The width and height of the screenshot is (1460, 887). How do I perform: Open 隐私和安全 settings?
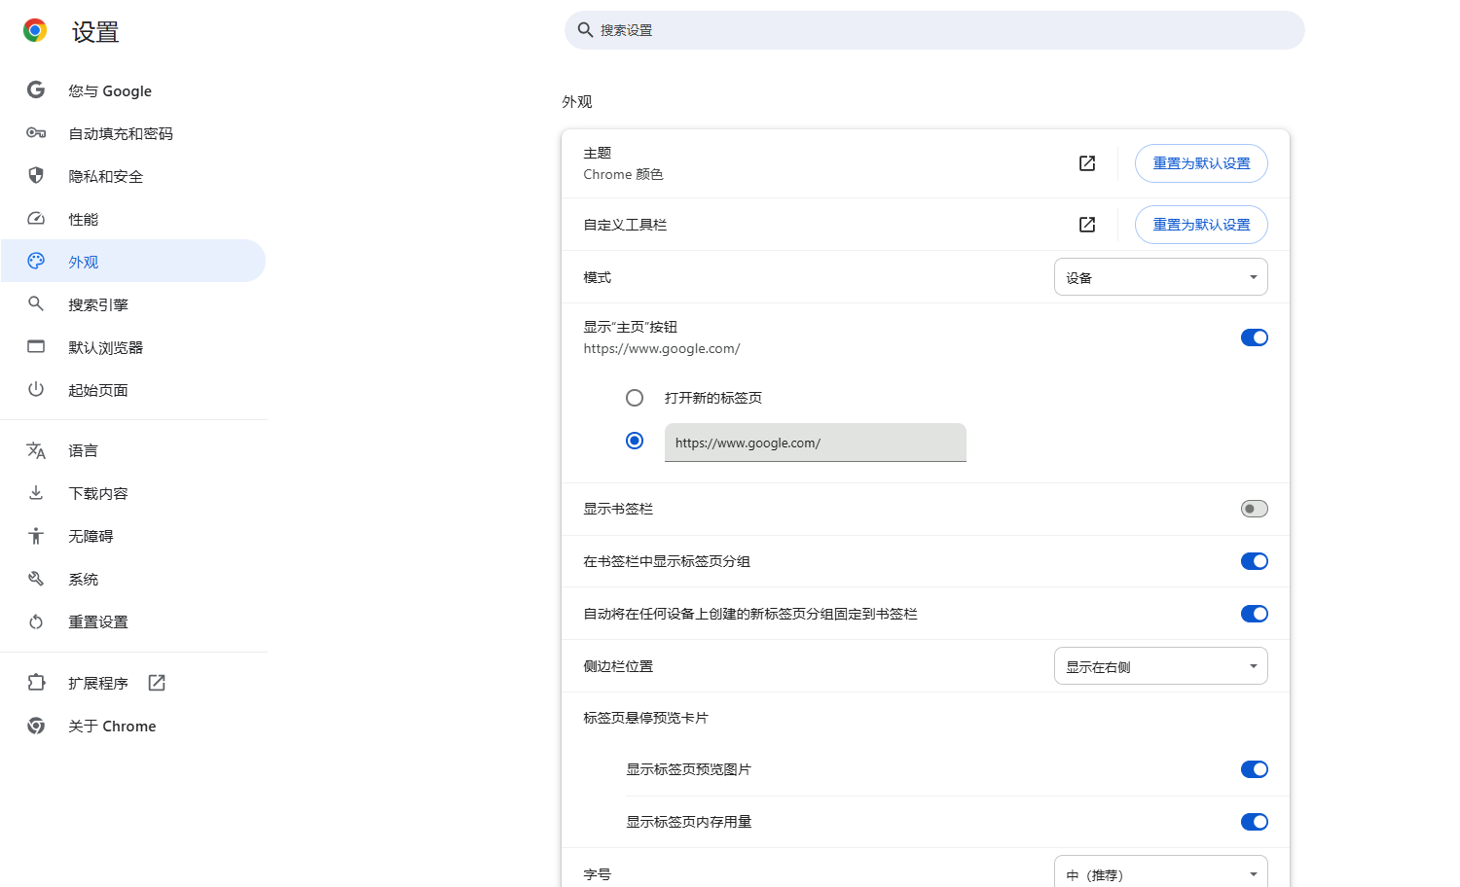pyautogui.click(x=132, y=176)
